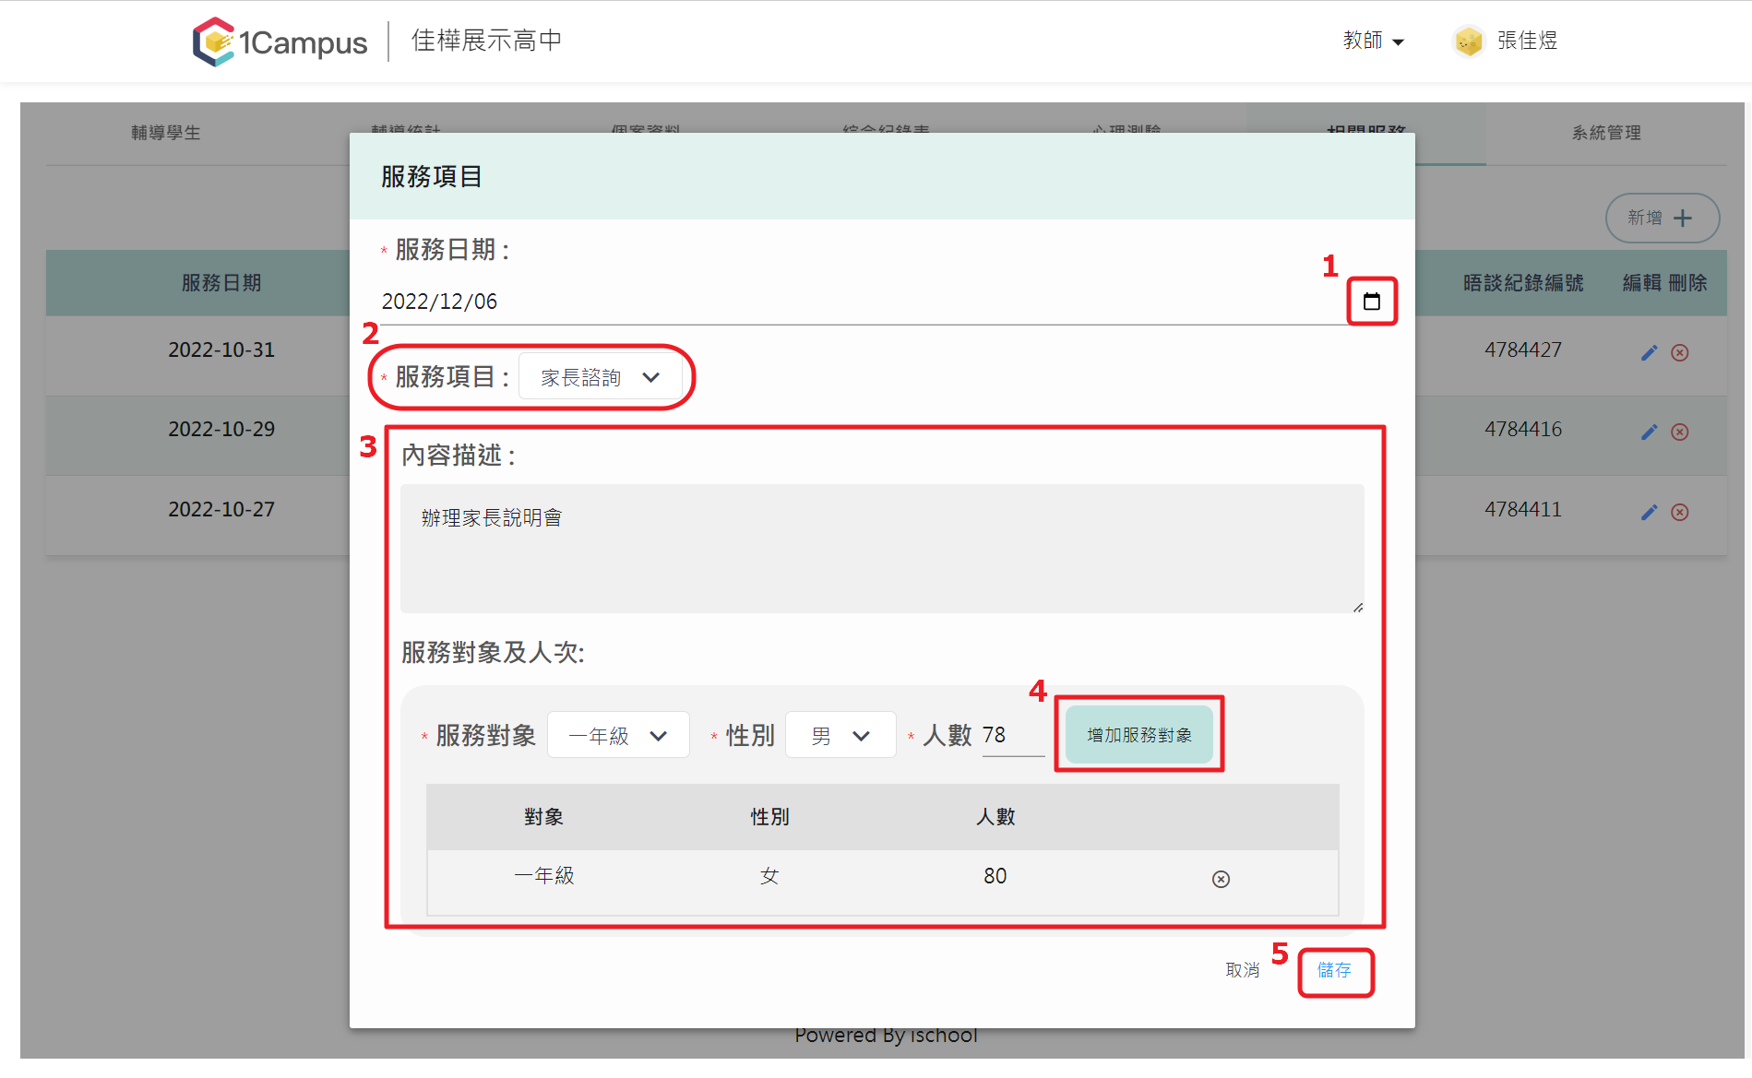
Task: Click the 1Campus logo
Action: pyautogui.click(x=280, y=41)
